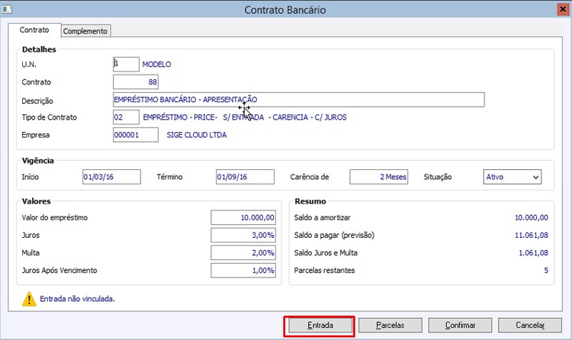This screenshot has width=572, height=340.
Task: Click the 'Entrada não vinculada.' warning text
Action: pyautogui.click(x=77, y=299)
